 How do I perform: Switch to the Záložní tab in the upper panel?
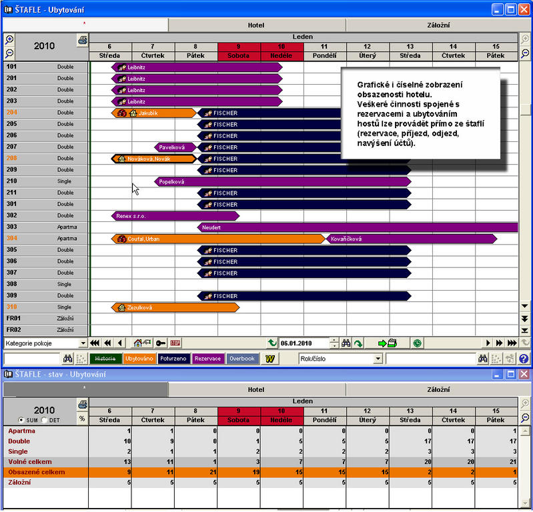tap(438, 25)
